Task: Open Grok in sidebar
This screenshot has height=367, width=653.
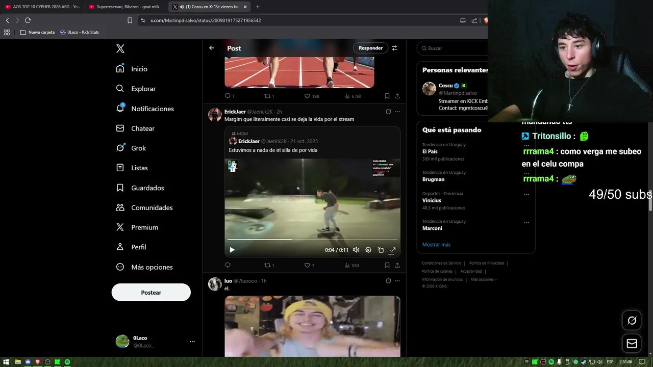Action: pyautogui.click(x=131, y=148)
